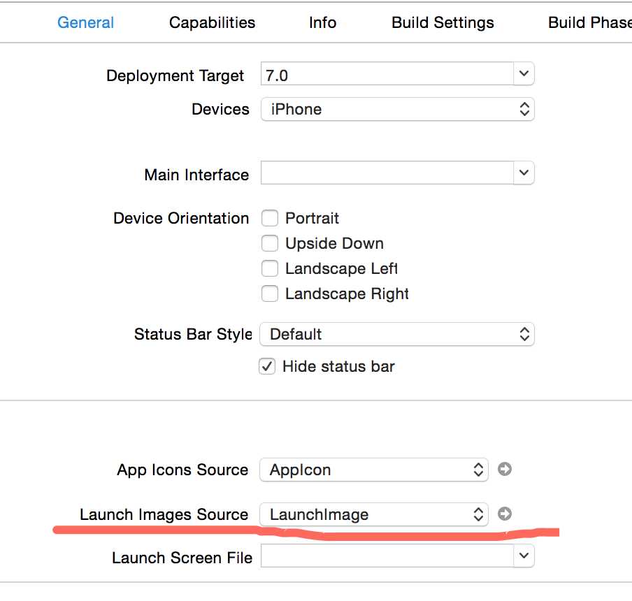Check the Upside Down orientation box
Screen dimensions: 632x601
tap(270, 243)
